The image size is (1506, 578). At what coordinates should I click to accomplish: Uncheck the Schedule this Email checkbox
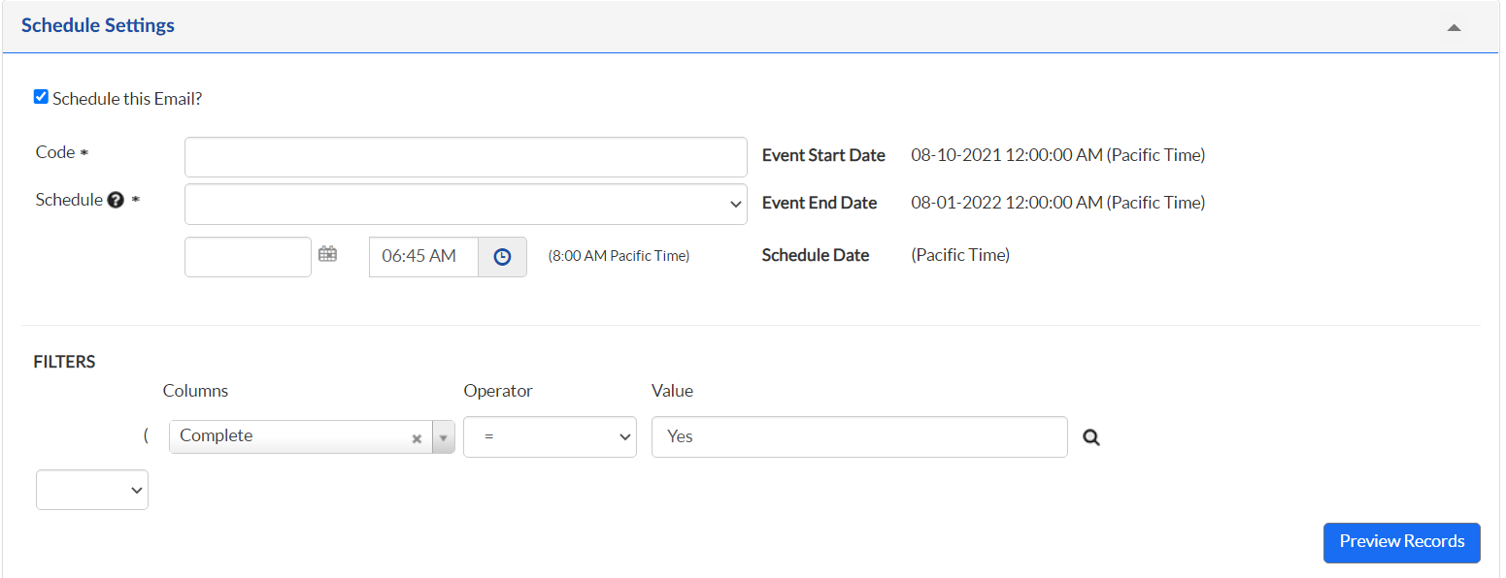(41, 97)
